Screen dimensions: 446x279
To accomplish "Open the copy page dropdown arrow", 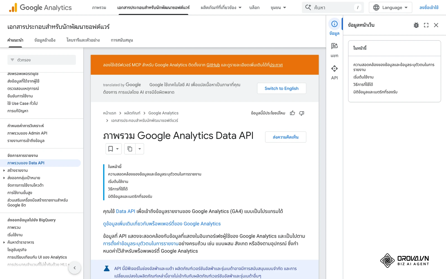I will click(x=140, y=149).
